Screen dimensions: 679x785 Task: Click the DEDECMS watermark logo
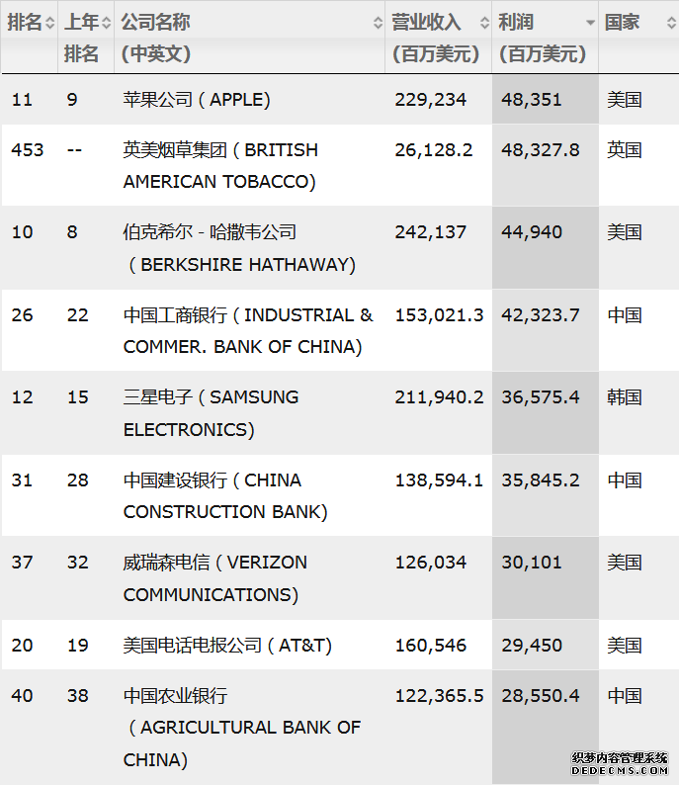[x=620, y=764]
